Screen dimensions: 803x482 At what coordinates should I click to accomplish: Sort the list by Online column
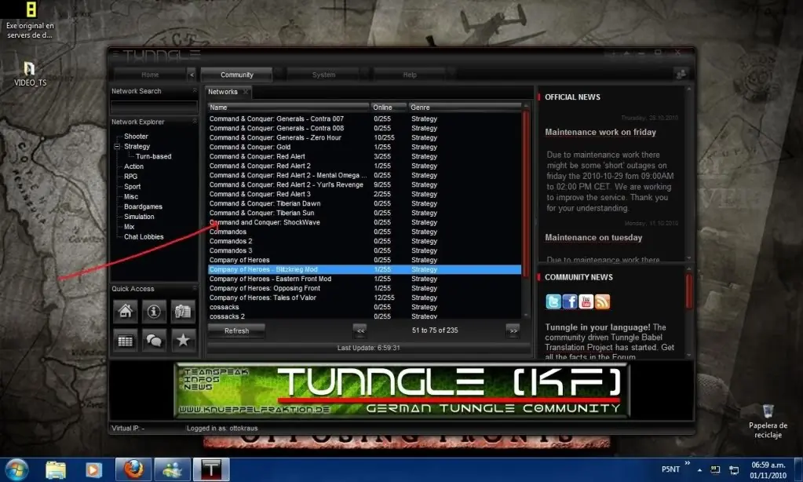click(x=389, y=108)
